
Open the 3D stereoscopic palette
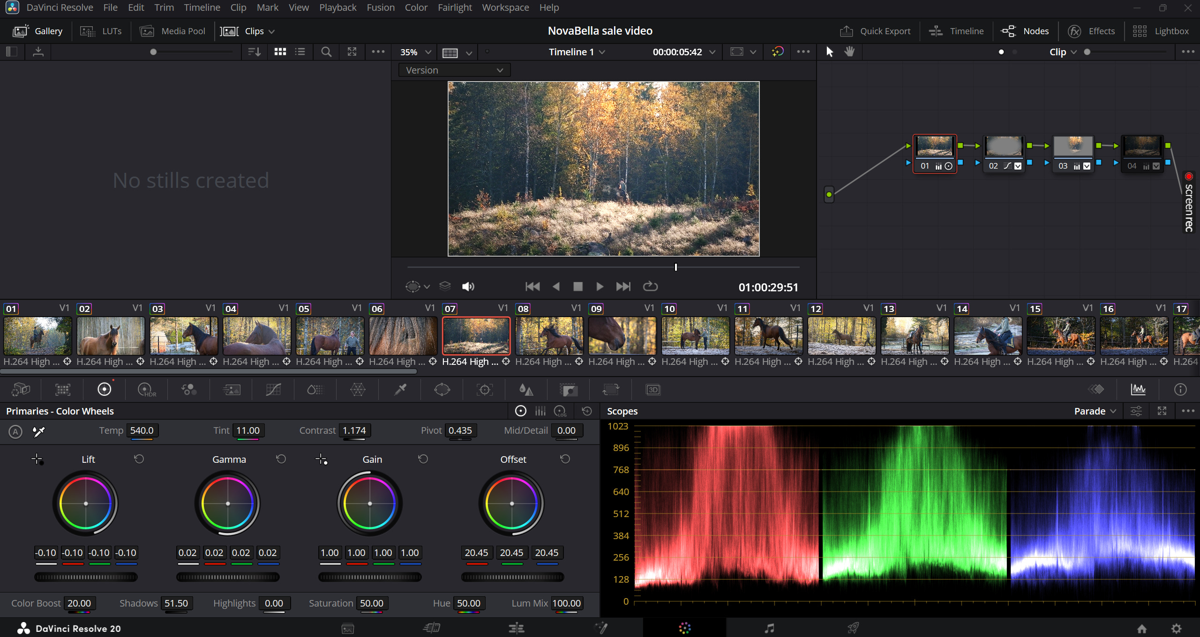point(653,390)
